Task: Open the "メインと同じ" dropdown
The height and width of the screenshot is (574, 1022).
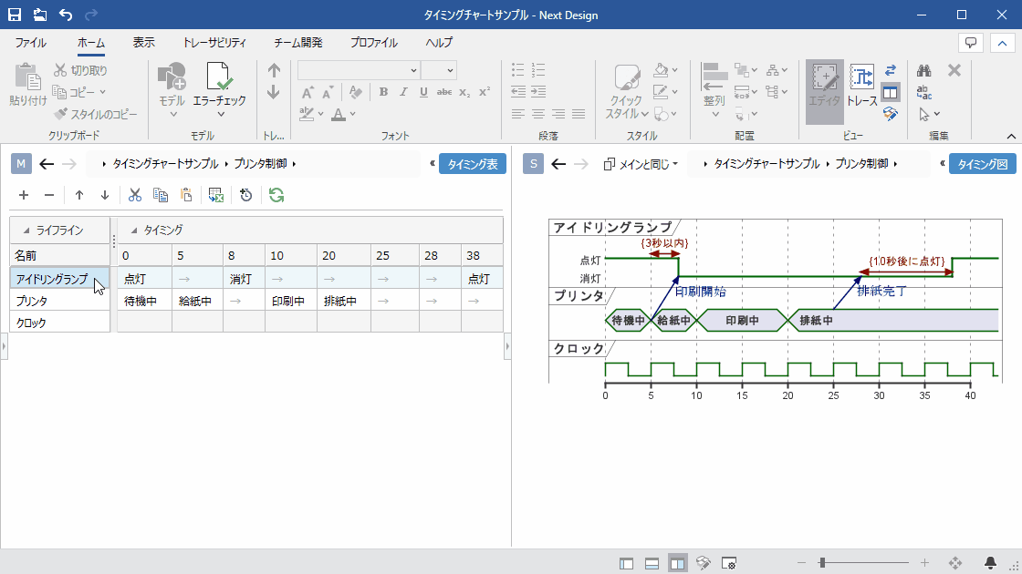Action: [x=640, y=164]
